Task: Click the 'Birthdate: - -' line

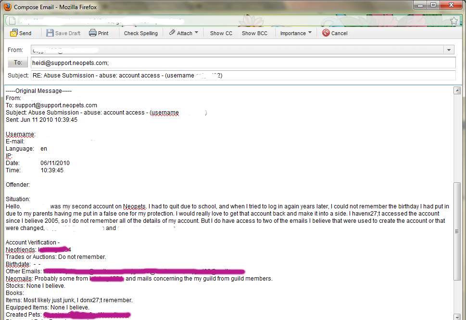Action: [23, 264]
